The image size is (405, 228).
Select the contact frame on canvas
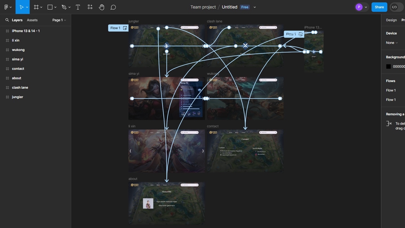245,151
